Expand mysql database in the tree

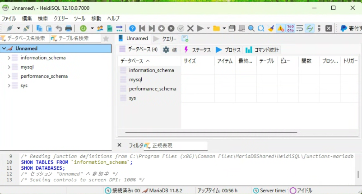click(x=9, y=67)
